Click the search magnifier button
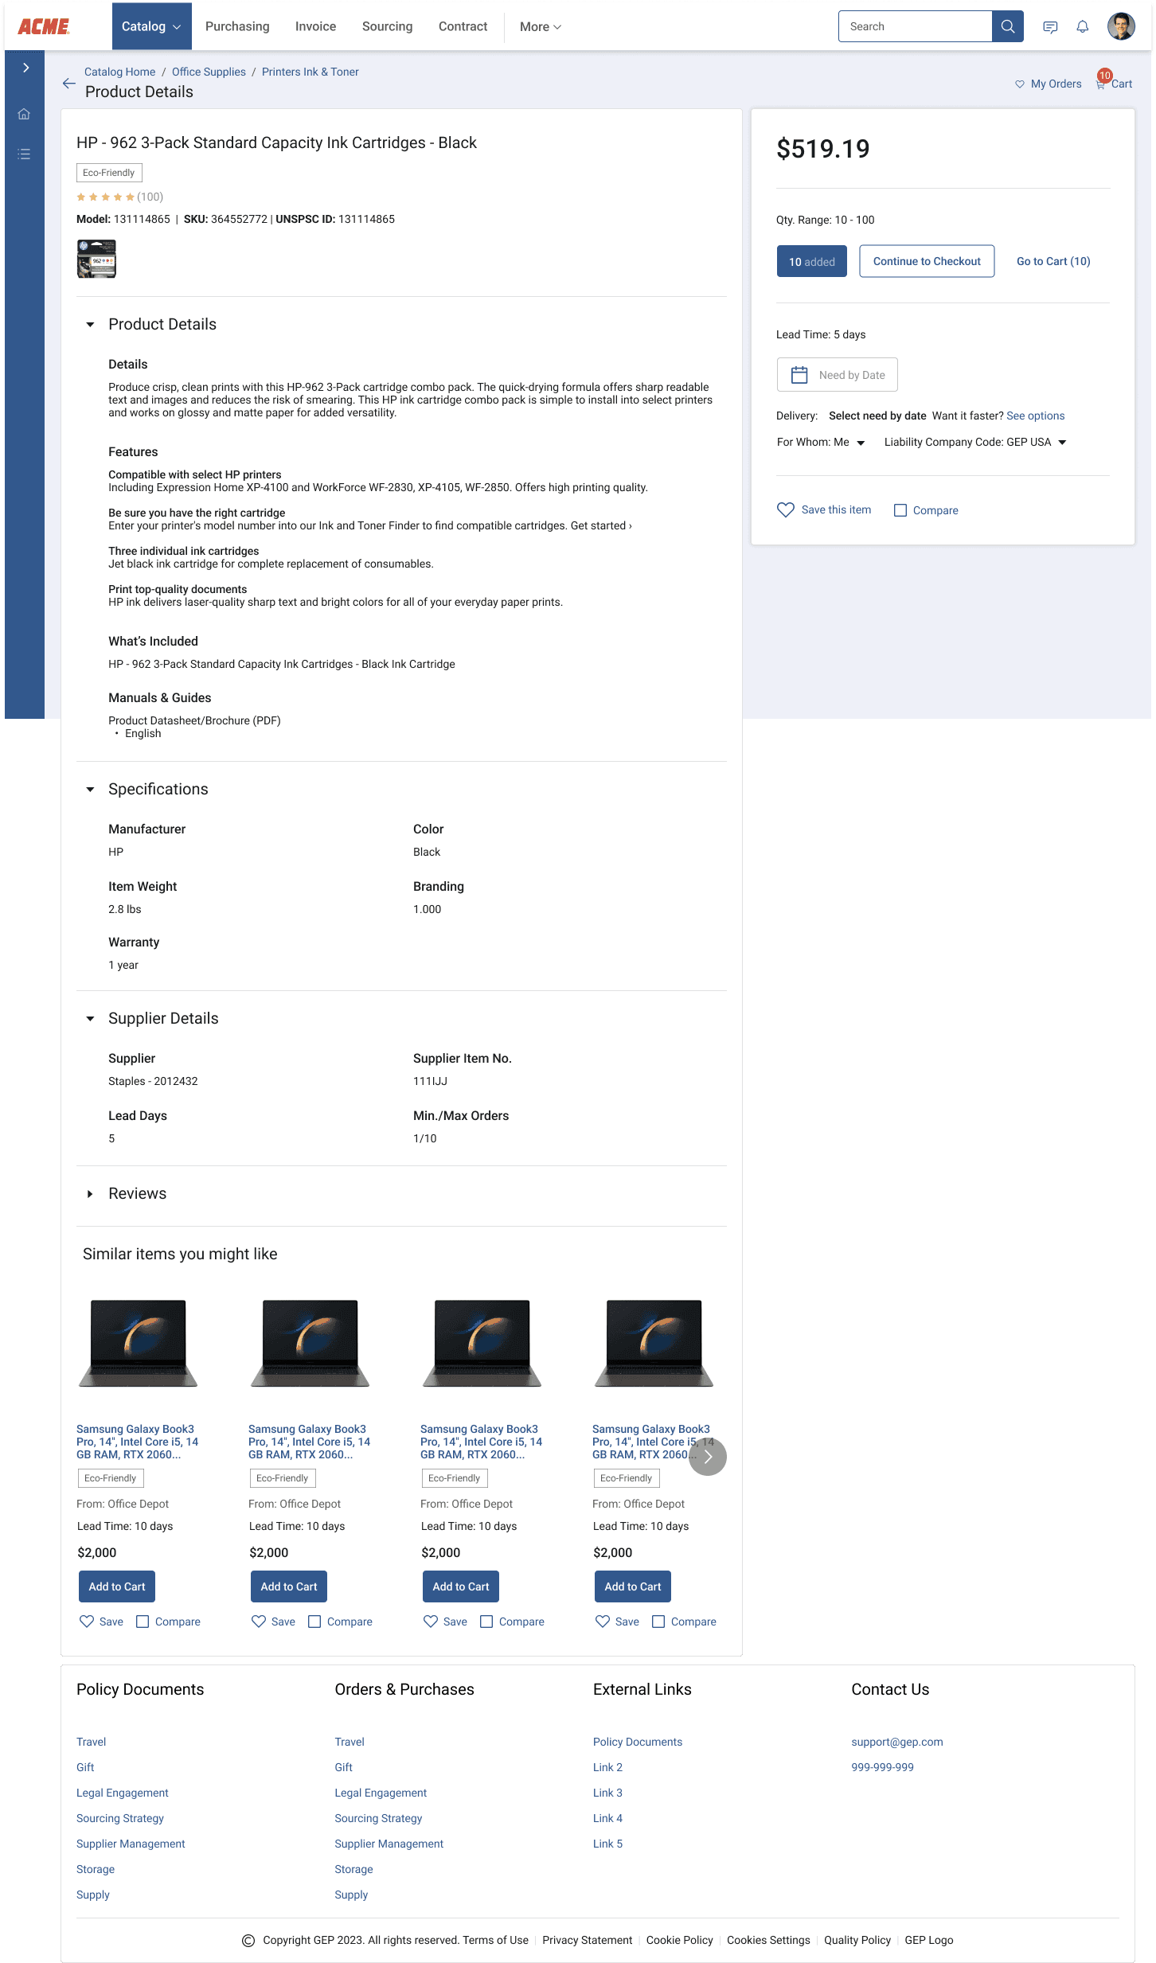The width and height of the screenshot is (1156, 1963). 1007,26
